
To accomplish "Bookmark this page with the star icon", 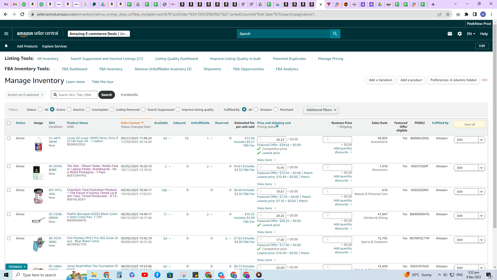I will [448, 14].
